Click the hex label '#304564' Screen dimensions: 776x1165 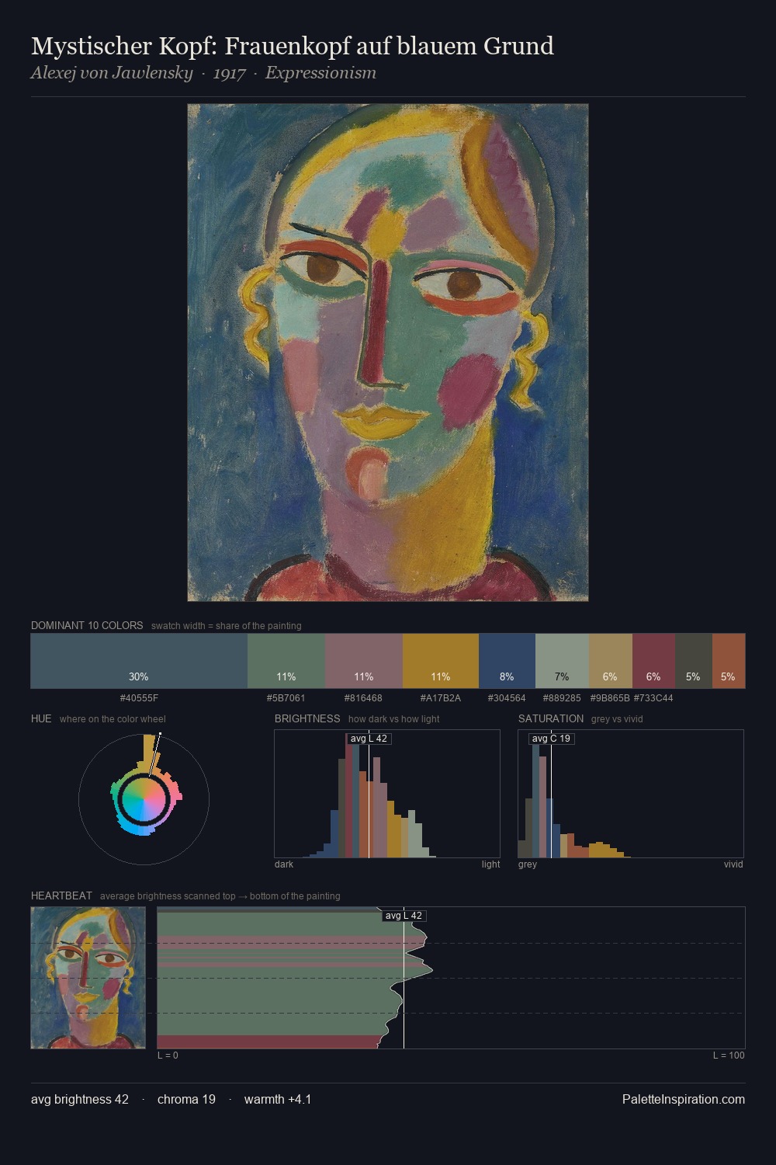point(507,698)
